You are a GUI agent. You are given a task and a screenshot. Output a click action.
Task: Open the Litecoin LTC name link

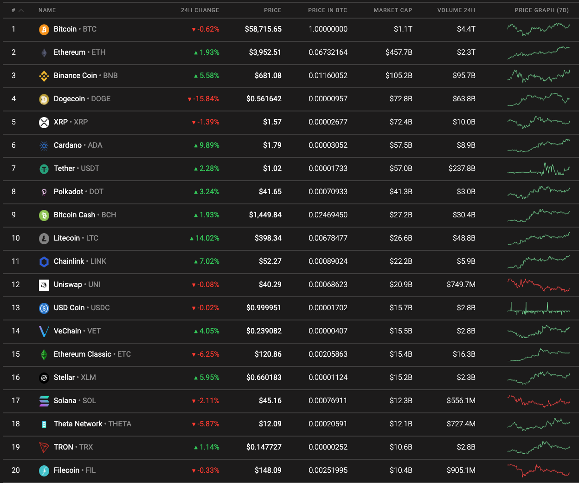coord(76,238)
